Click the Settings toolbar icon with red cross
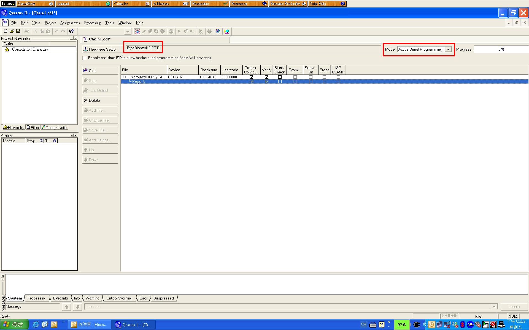529x330 pixels. click(x=137, y=31)
